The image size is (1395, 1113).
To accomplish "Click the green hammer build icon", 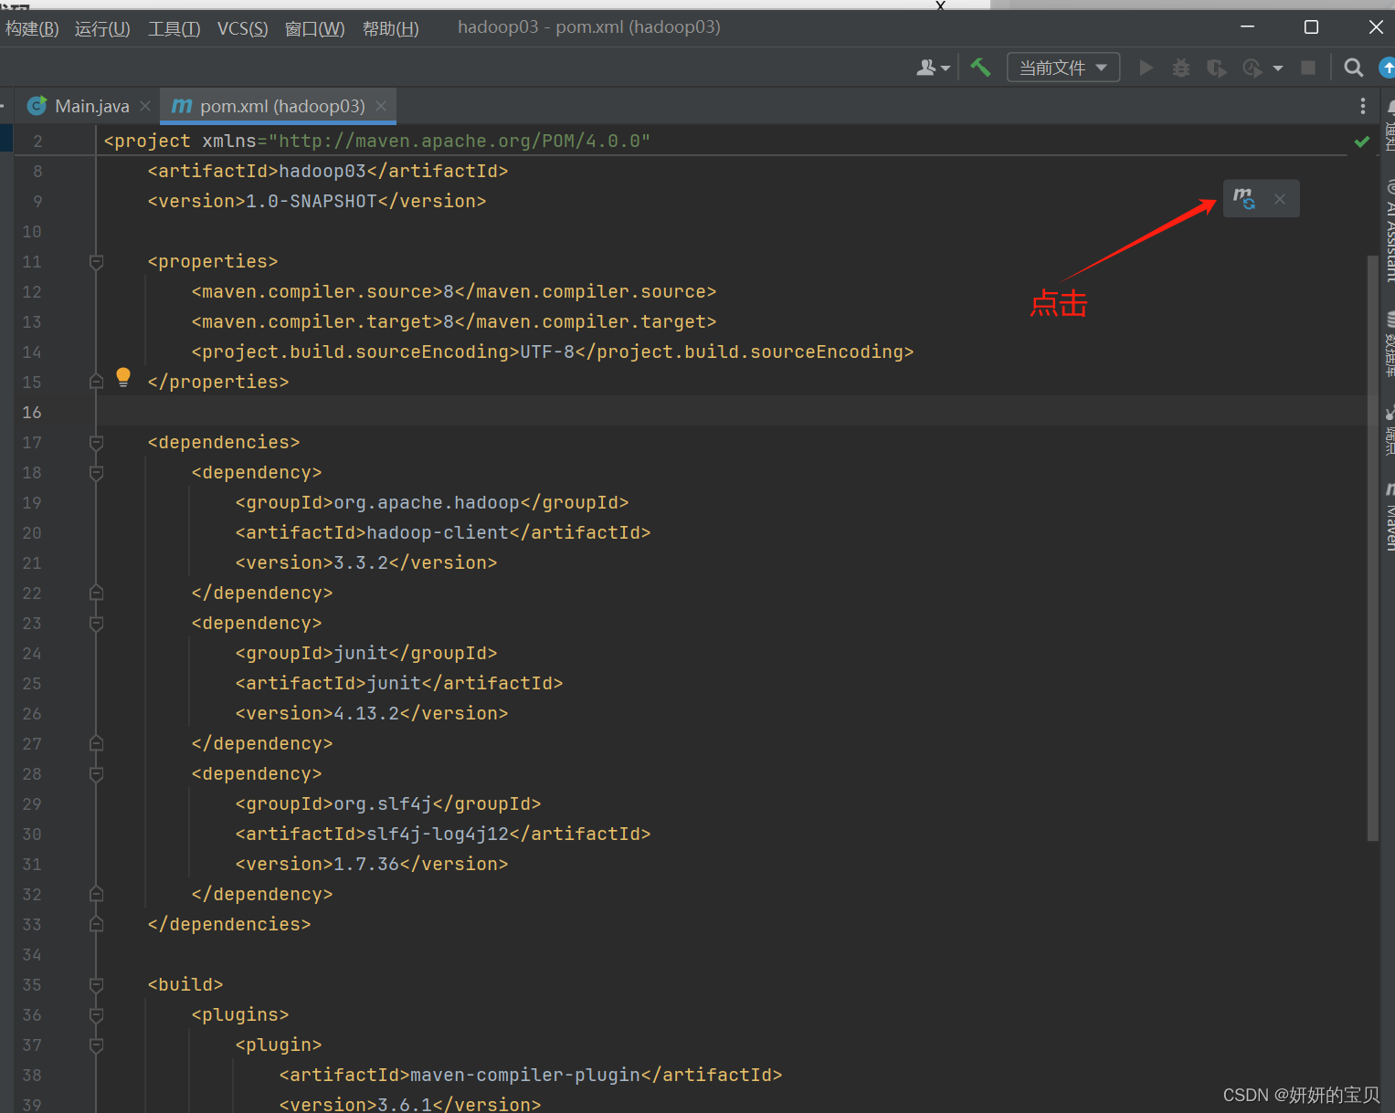I will pyautogui.click(x=980, y=68).
